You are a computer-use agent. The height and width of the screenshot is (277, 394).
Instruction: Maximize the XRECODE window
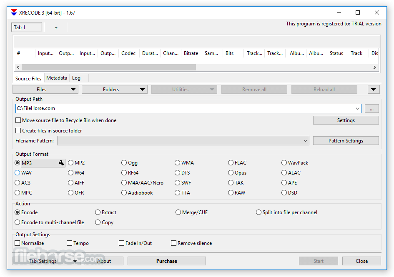pyautogui.click(x=358, y=12)
